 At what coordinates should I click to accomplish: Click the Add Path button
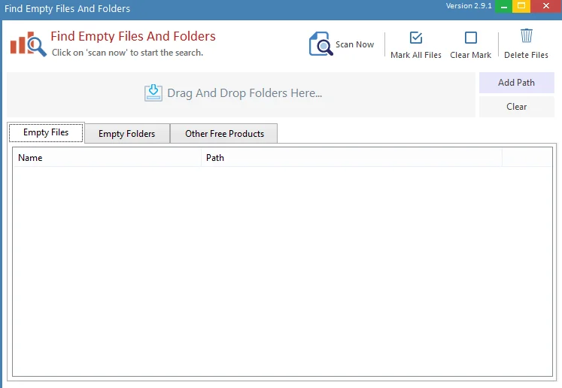(516, 83)
